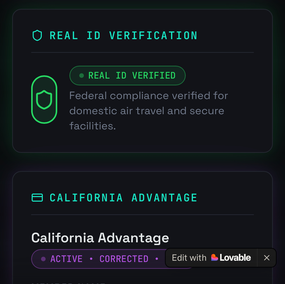This screenshot has height=284, width=285.
Task: Click the white California Advantage title
Action: (100, 238)
